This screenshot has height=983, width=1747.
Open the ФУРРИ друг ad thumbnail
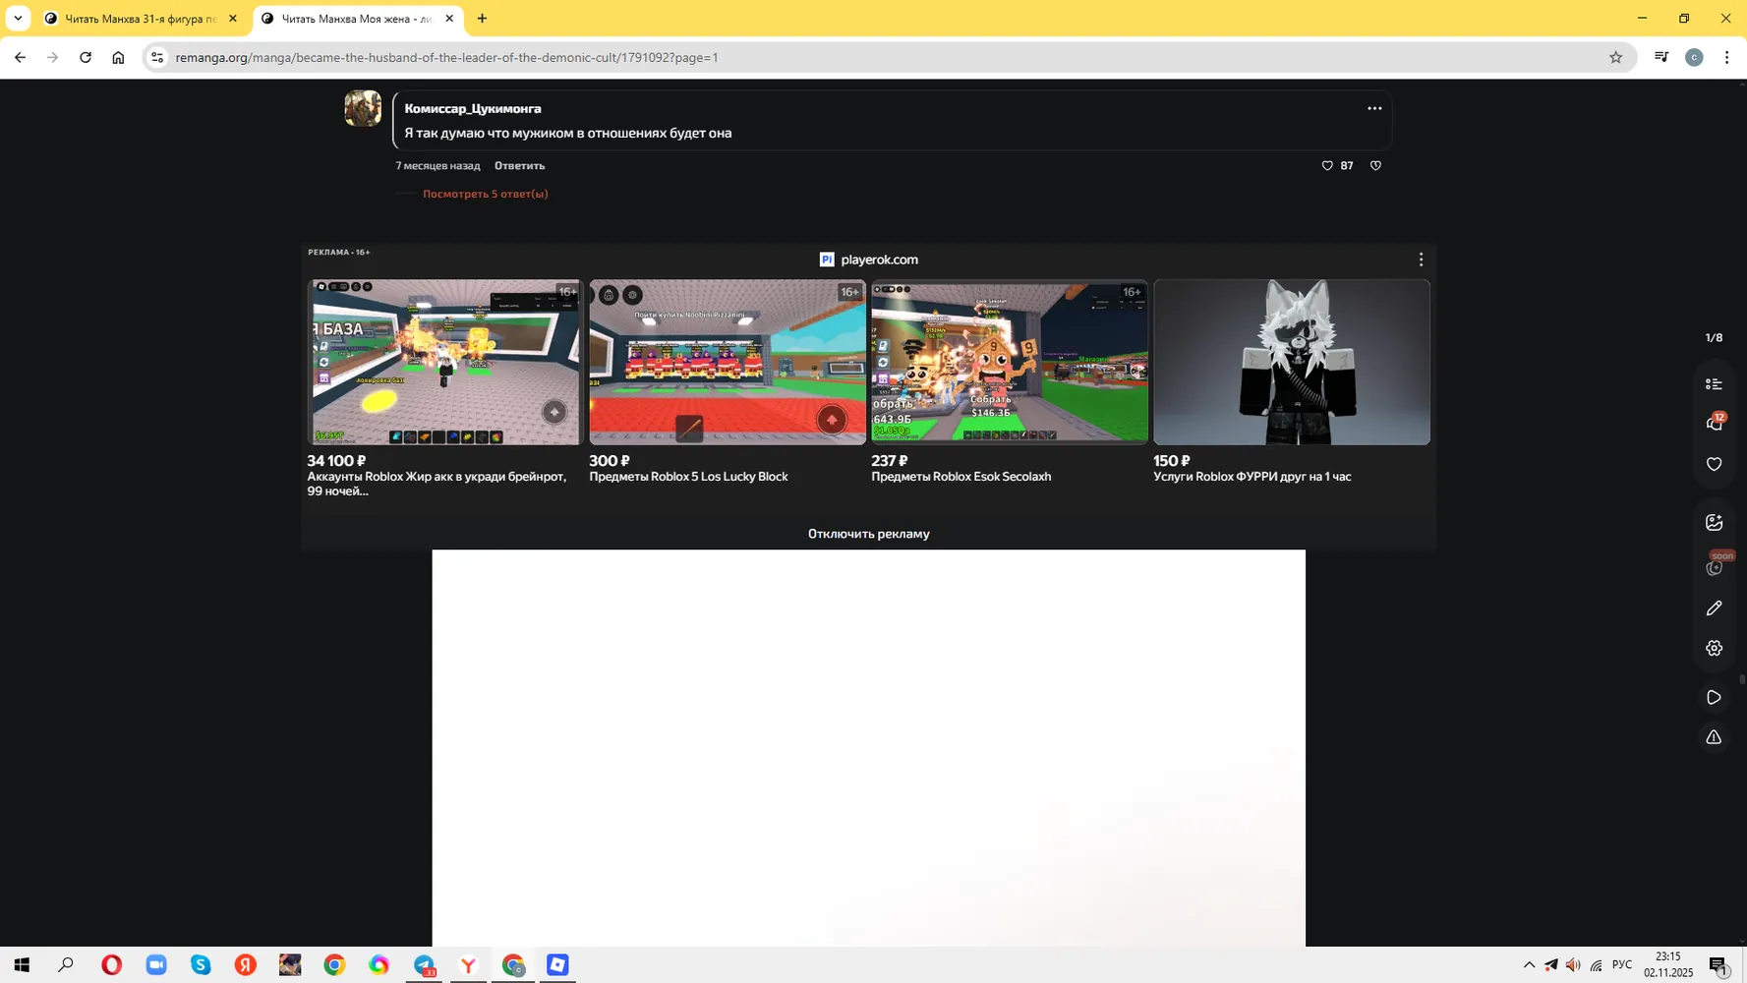coord(1291,362)
